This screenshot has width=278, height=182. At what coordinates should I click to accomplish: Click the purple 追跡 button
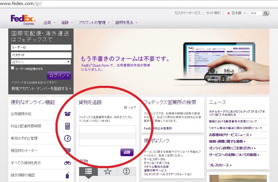pos(127,152)
